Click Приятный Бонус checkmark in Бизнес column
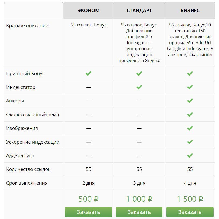Image resolution: width=219 pixels, height=219 pixels. 190,73
